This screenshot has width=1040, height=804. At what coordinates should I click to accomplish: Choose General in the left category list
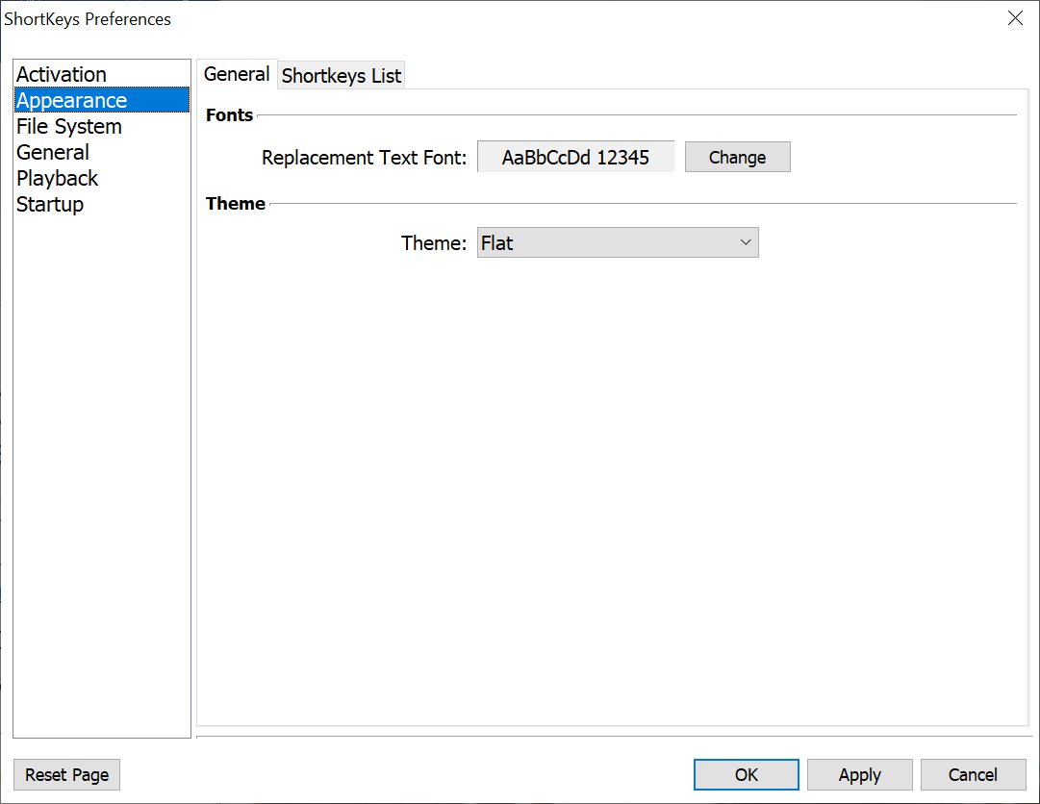coord(53,153)
